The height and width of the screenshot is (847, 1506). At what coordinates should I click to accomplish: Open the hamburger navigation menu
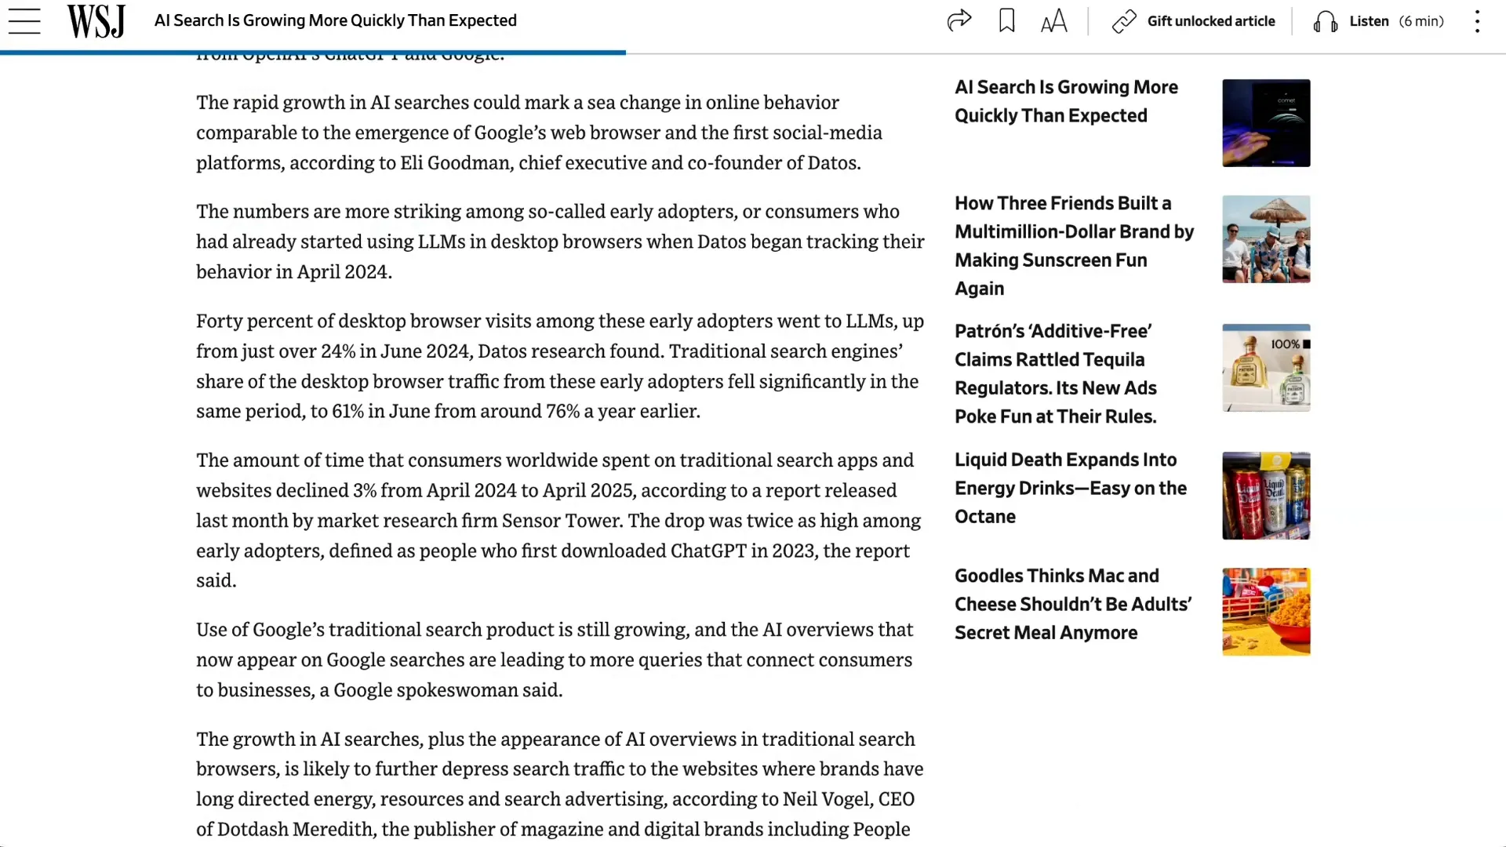point(24,21)
